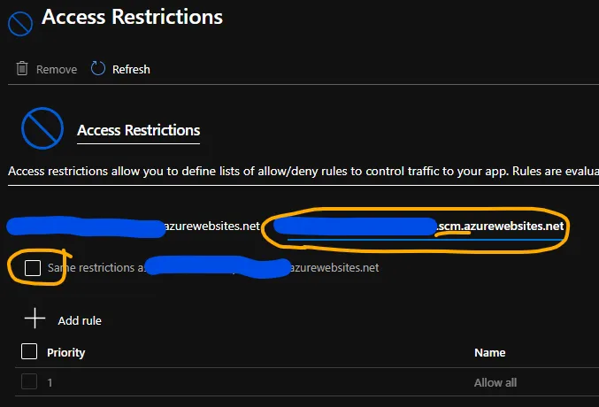The height and width of the screenshot is (407, 599).
Task: Check the checkbox for the priority 1 rule
Action: coord(29,382)
